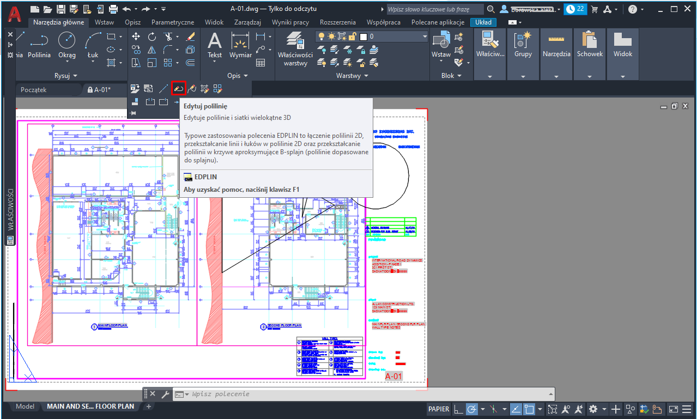Start the Okrąg circle tool
This screenshot has height=419, width=697.
[x=67, y=45]
